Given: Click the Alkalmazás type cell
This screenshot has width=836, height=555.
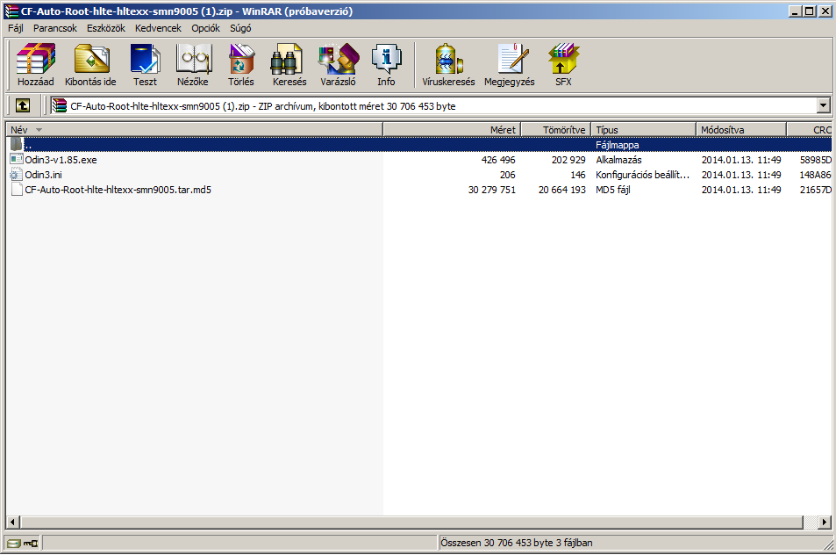Looking at the screenshot, I should [x=618, y=160].
